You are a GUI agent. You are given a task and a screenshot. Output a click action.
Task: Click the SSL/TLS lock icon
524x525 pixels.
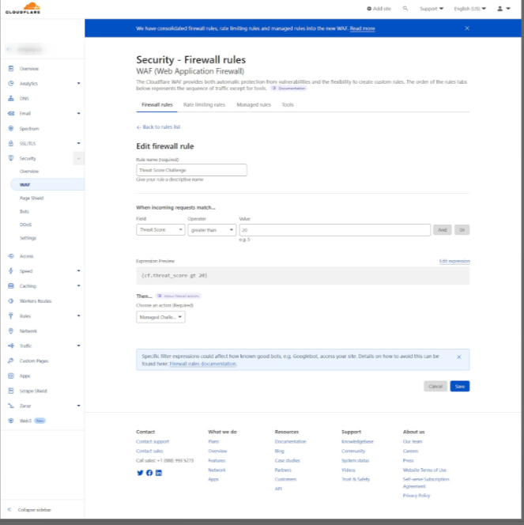click(x=11, y=143)
